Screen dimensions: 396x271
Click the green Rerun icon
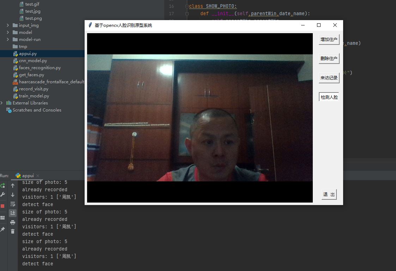pos(2,186)
